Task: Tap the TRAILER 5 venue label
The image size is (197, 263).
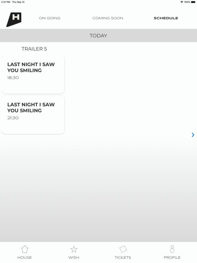Action: point(34,49)
